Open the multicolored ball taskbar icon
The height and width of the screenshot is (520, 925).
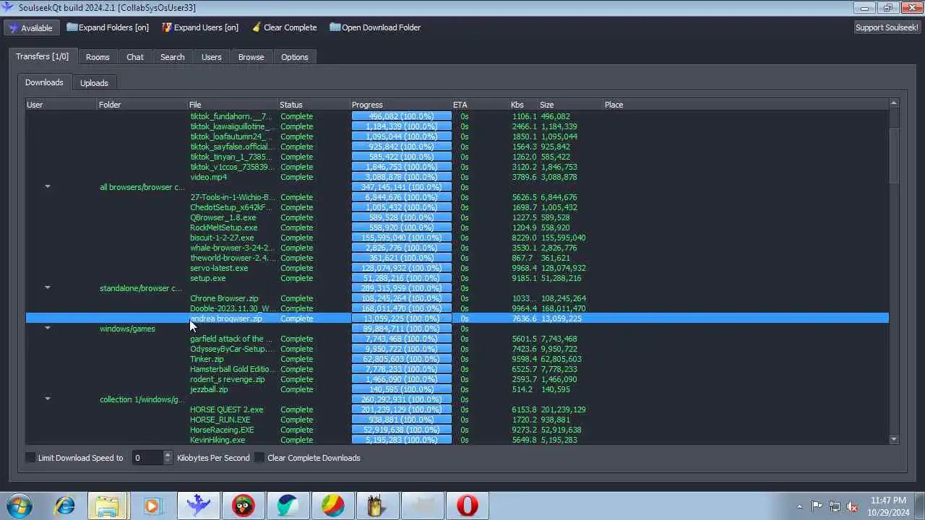point(333,506)
